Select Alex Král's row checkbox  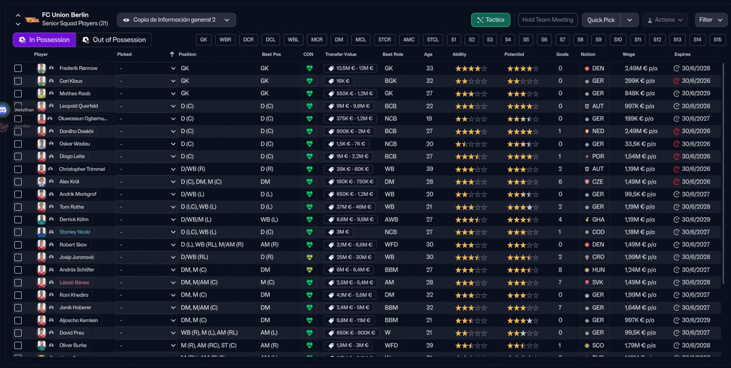[x=18, y=182]
